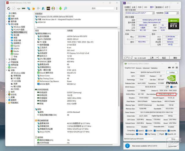Launch AIDA64 stability test flame icon
This screenshot has height=151, width=185.
[x=34, y=8]
